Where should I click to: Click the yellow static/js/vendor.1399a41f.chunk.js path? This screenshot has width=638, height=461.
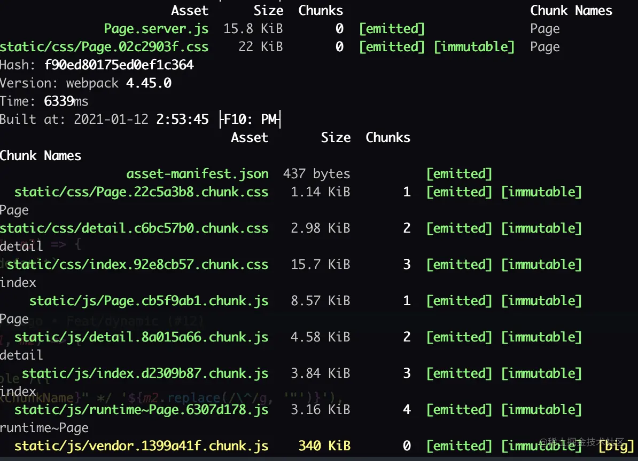click(x=141, y=446)
